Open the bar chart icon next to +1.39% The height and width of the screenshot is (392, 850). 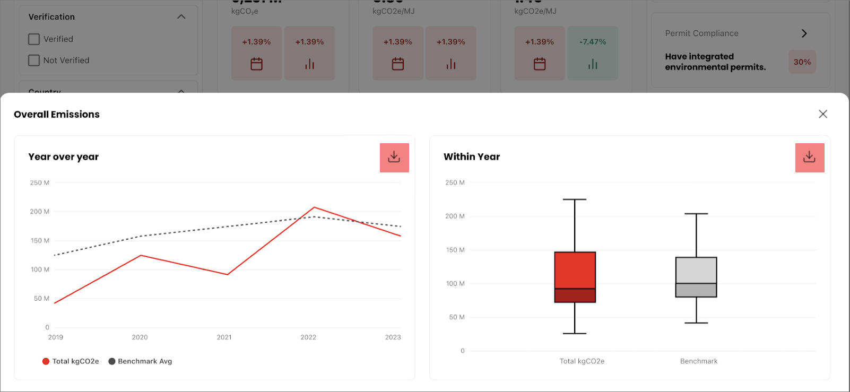[309, 63]
